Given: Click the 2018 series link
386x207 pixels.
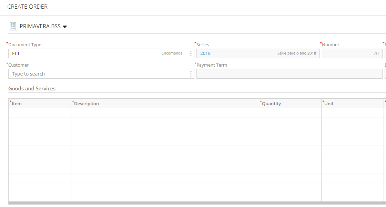Looking at the screenshot, I should pyautogui.click(x=205, y=53).
